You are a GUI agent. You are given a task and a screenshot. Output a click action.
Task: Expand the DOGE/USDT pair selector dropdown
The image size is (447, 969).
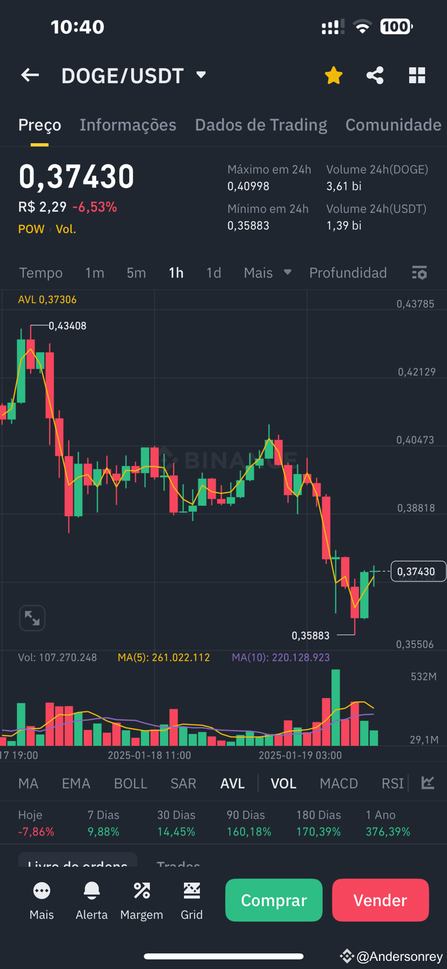[x=200, y=75]
